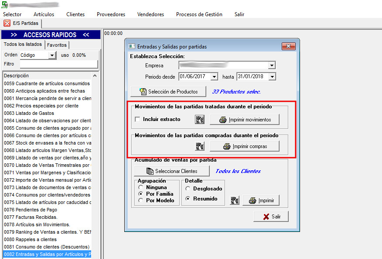Click the Salir button in dialog
Screen dimensions: 382x259
[271, 217]
